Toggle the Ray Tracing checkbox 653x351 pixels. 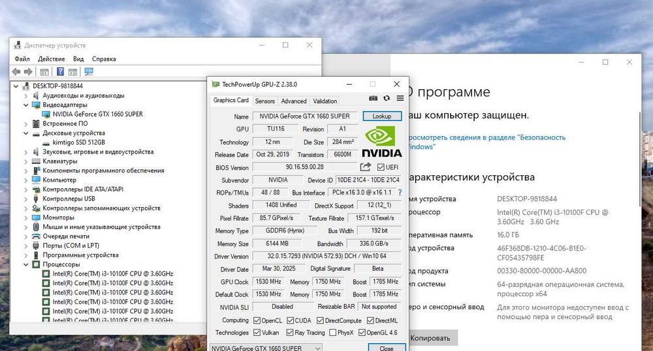coord(289,332)
